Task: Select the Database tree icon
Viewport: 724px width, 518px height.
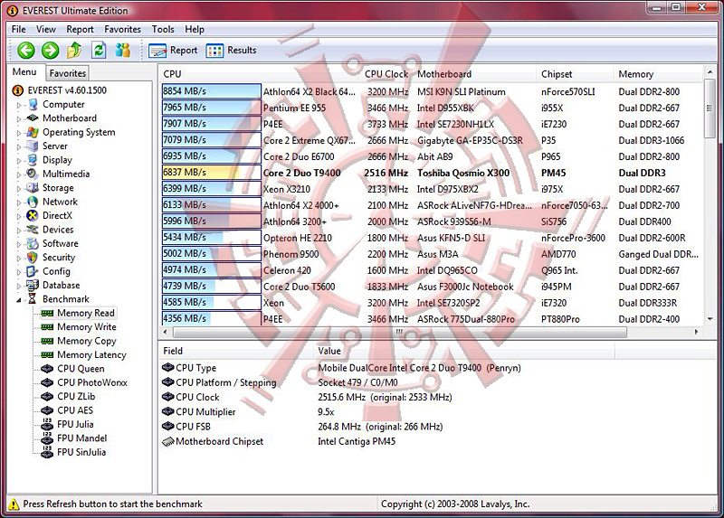Action: 33,285
